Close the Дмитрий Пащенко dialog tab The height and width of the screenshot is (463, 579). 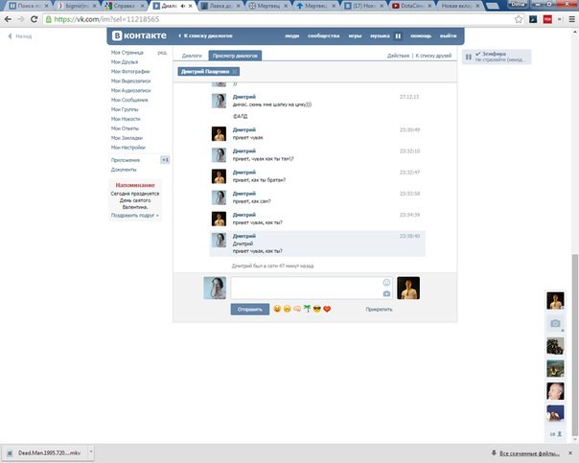235,72
